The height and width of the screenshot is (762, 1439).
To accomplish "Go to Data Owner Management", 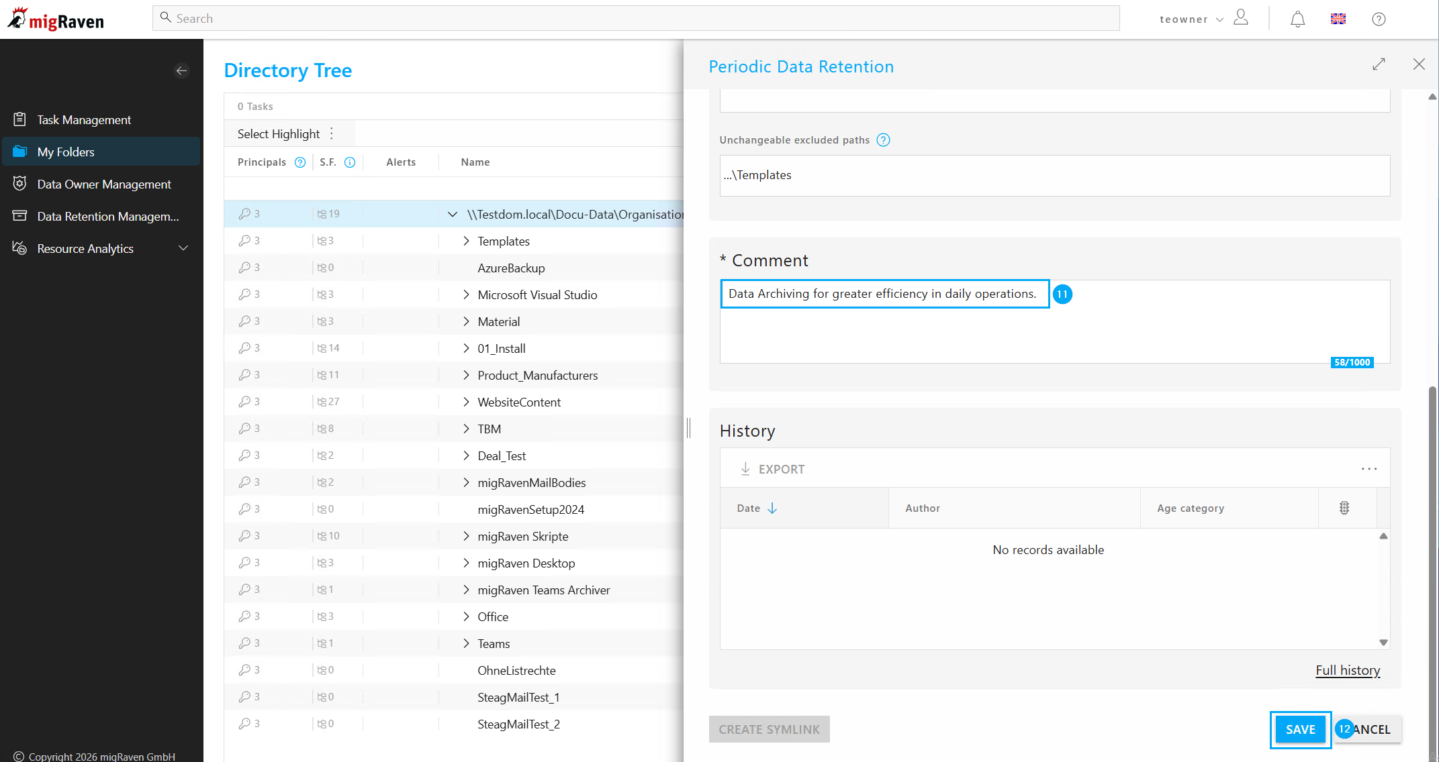I will pos(104,184).
